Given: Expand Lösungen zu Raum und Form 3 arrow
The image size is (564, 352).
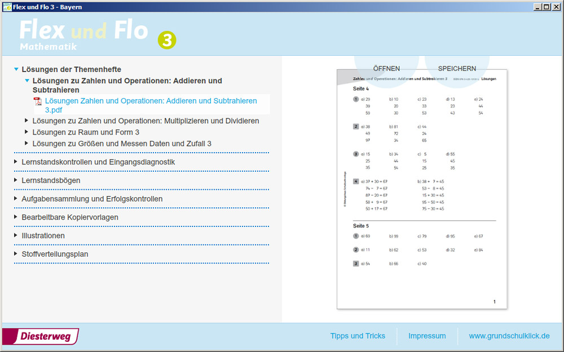Looking at the screenshot, I should pos(27,132).
